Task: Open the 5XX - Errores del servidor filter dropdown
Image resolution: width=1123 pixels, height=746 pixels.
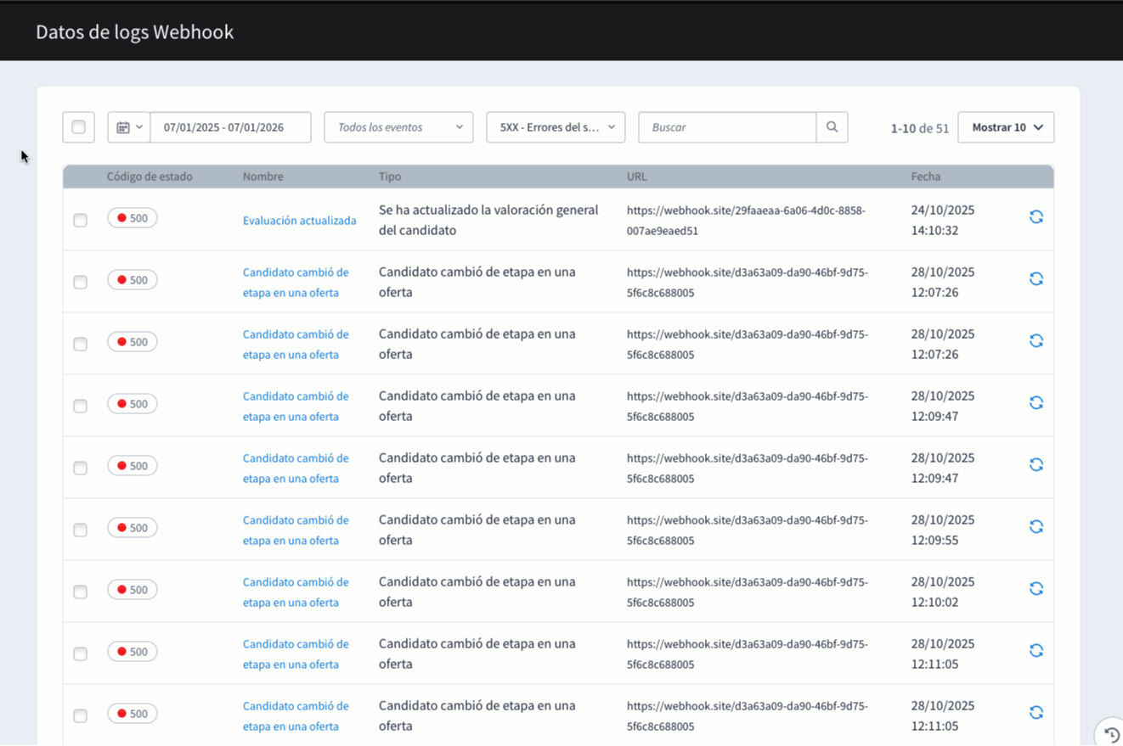Action: click(x=556, y=126)
